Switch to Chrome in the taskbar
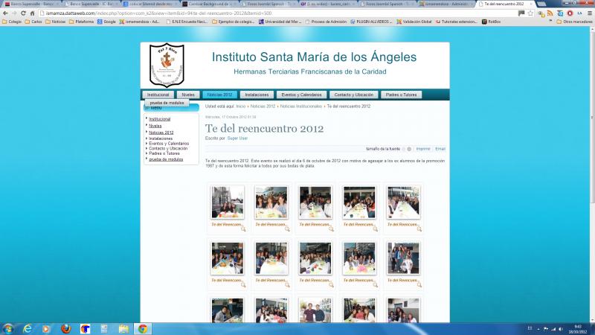 (x=143, y=329)
